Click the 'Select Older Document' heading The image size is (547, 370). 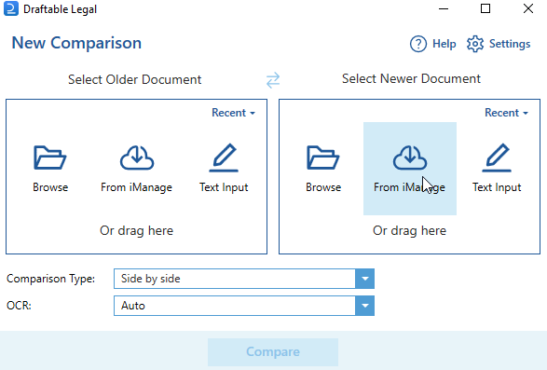[135, 79]
